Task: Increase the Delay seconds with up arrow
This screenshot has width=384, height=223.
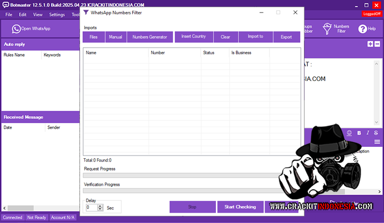Action: pos(100,205)
